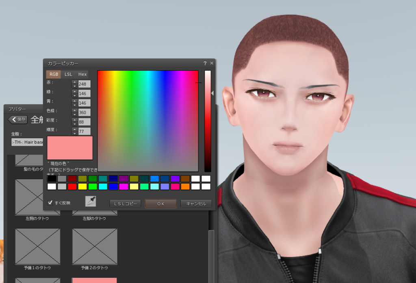The image size is (416, 283).
Task: Select the Spare 2 Tattoo texture slot
Action: point(94,246)
